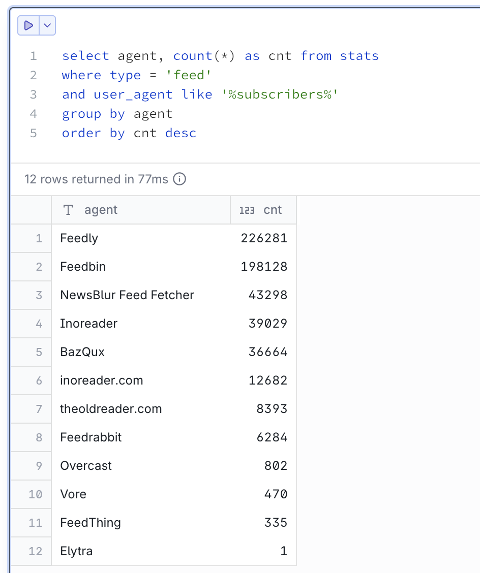
Task: Select row number 1 in results
Action: pyautogui.click(x=39, y=238)
